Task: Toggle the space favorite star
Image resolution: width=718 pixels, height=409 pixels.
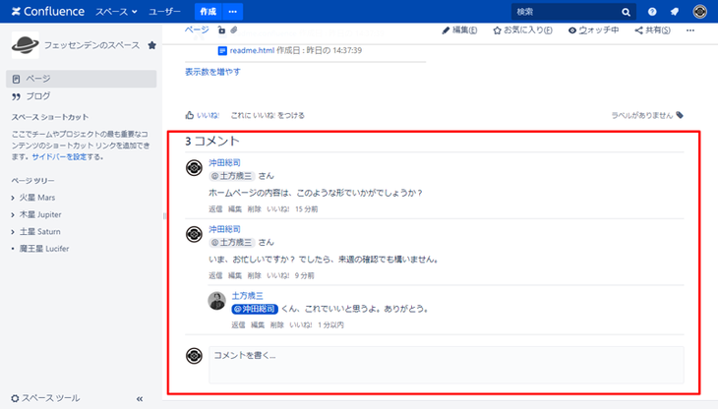Action: 152,45
